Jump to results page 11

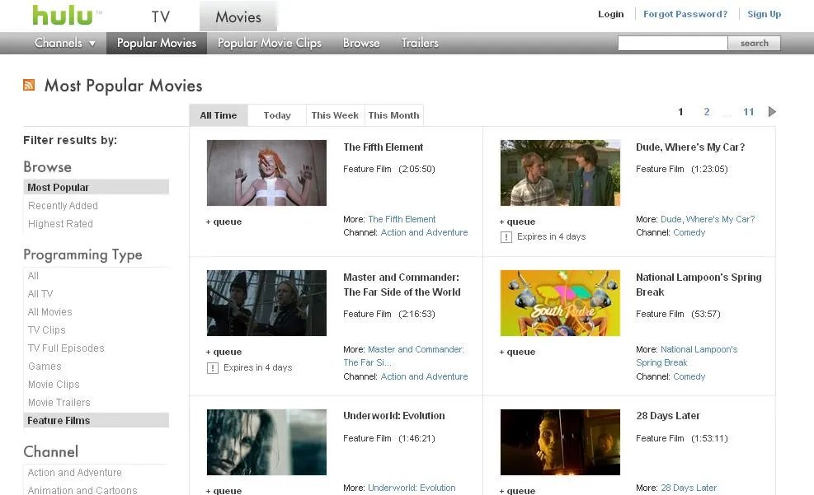749,111
